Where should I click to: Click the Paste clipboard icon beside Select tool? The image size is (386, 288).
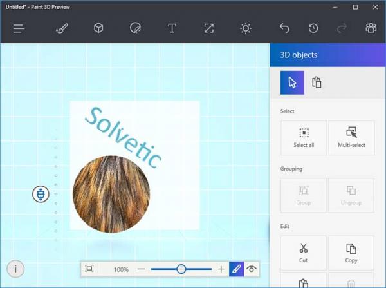(x=317, y=82)
